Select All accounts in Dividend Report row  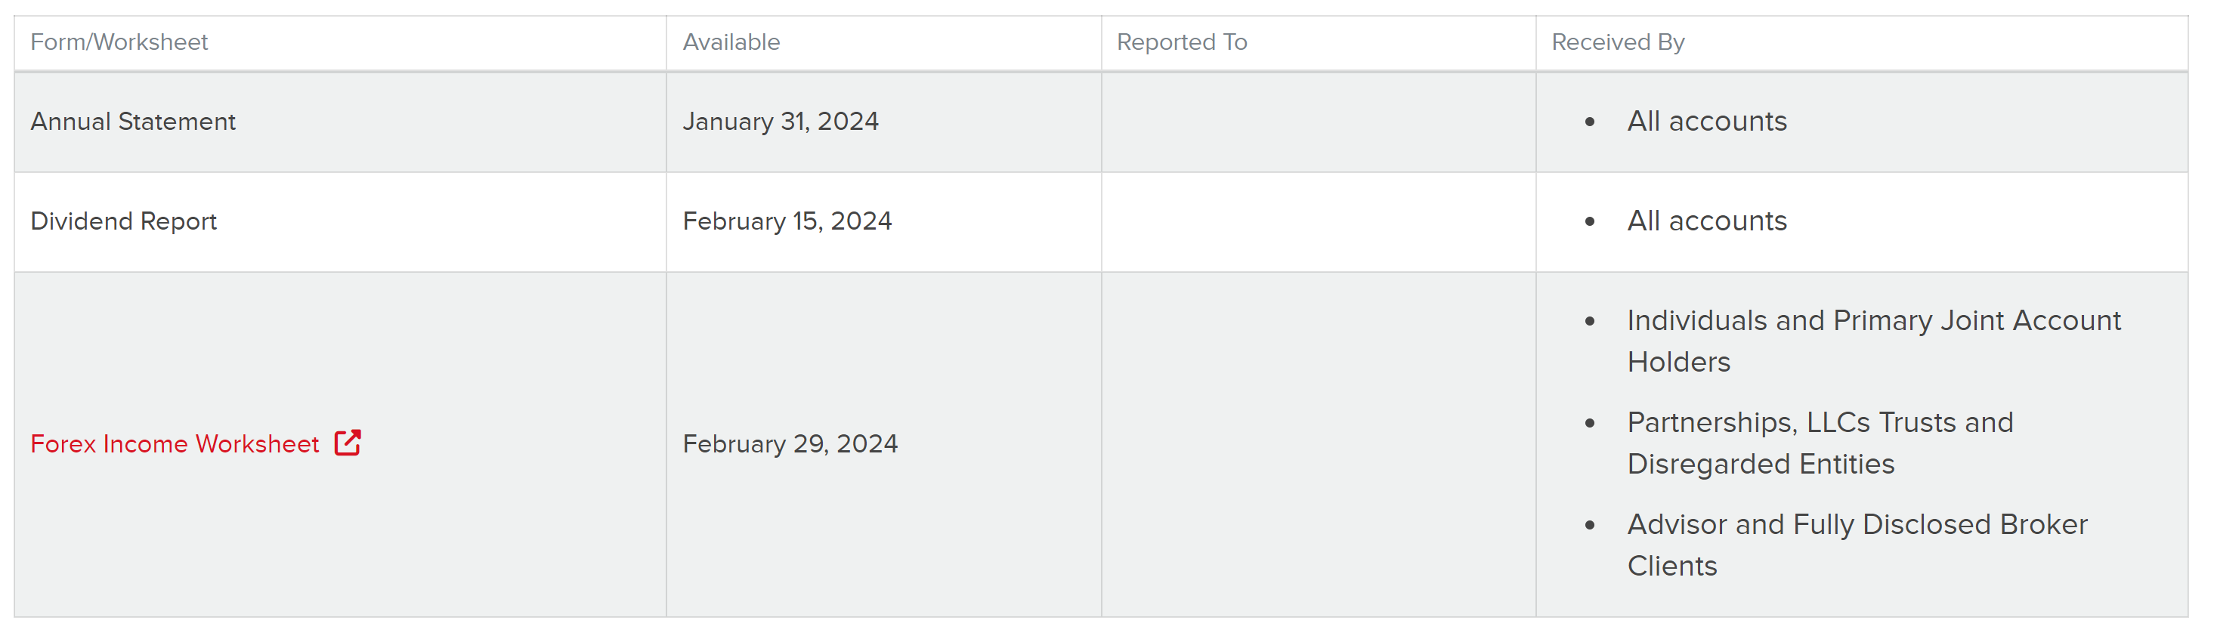click(1707, 221)
